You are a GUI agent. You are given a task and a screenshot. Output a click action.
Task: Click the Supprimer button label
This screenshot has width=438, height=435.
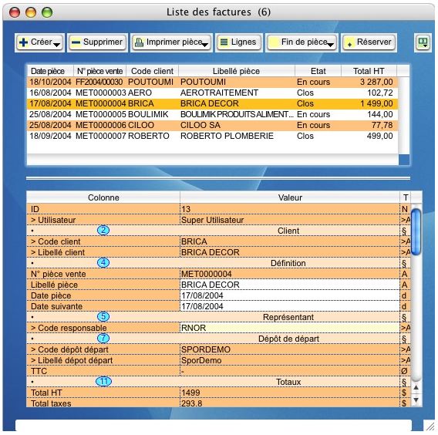(103, 42)
